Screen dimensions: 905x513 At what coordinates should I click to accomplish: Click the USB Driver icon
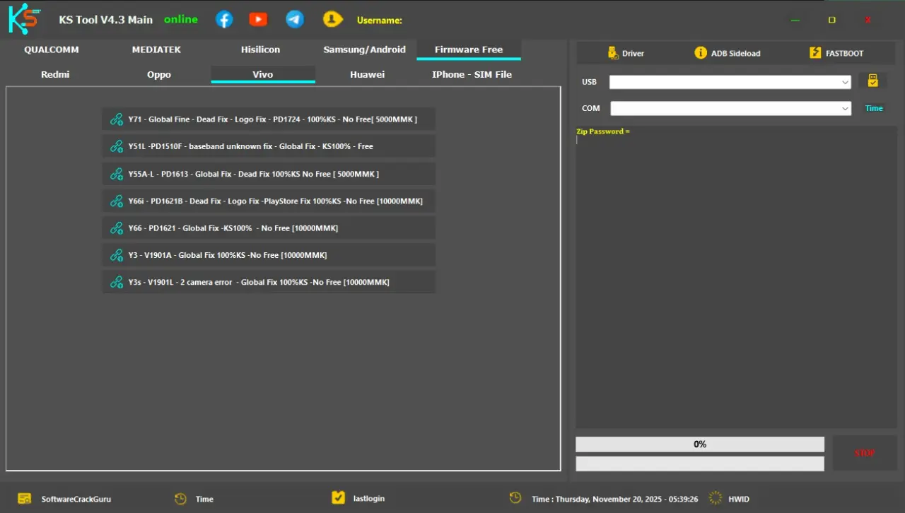613,53
